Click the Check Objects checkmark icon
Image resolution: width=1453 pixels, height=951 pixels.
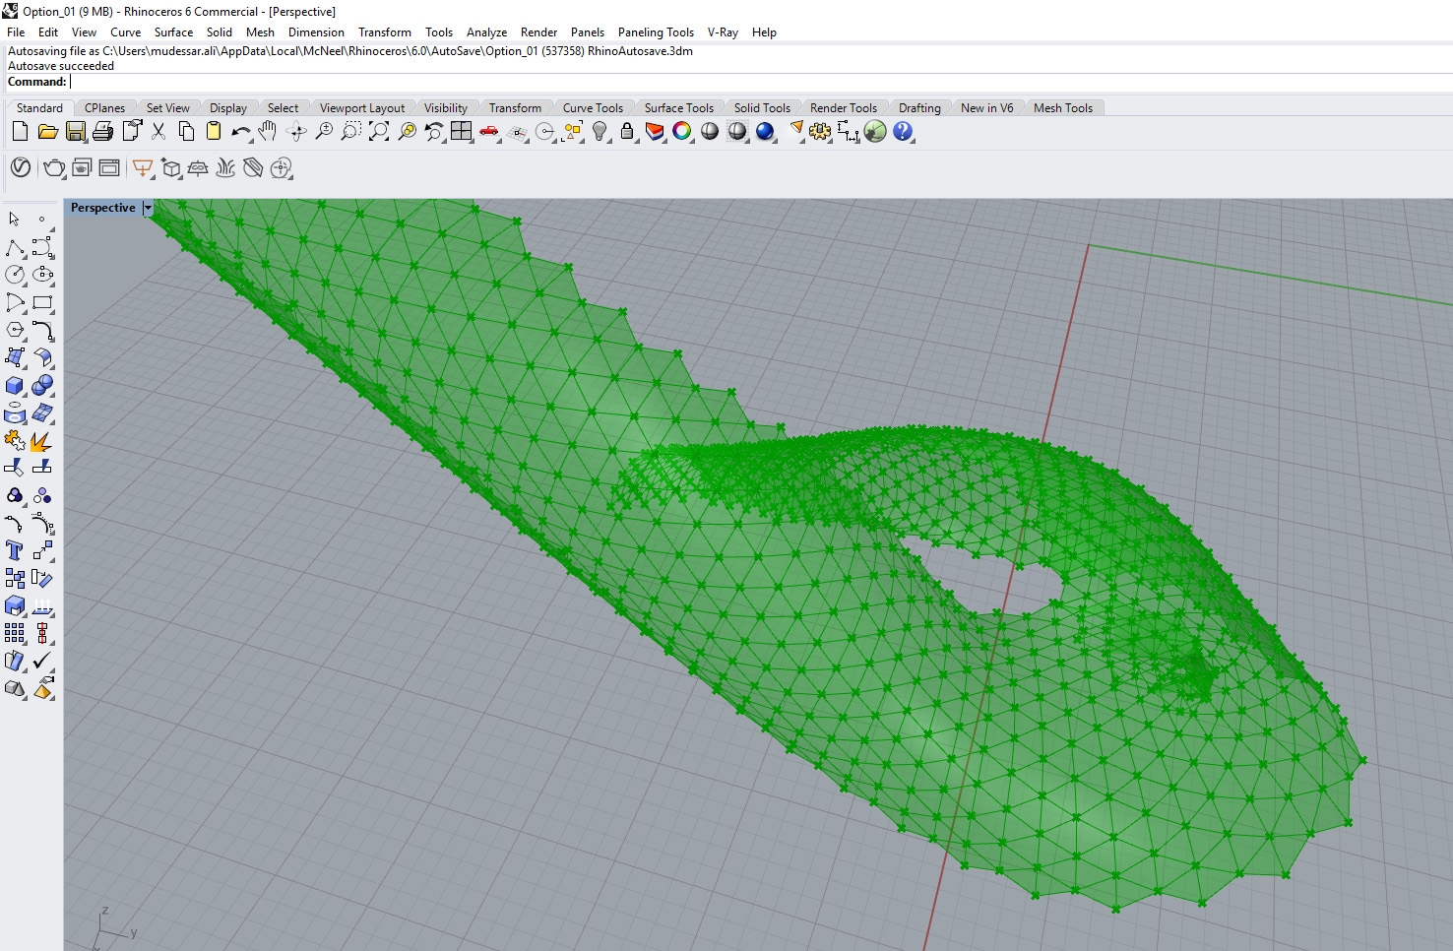click(x=42, y=661)
